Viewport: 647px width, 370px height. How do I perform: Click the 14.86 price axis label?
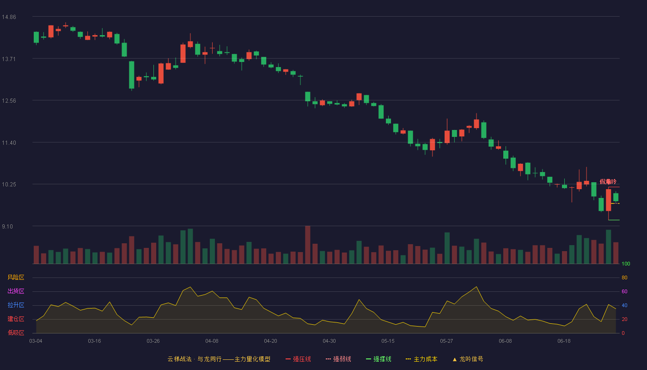9,17
